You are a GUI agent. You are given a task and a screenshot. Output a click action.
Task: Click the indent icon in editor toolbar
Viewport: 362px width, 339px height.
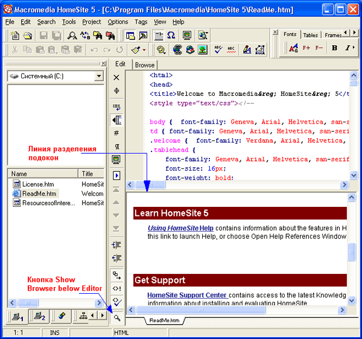click(x=116, y=245)
